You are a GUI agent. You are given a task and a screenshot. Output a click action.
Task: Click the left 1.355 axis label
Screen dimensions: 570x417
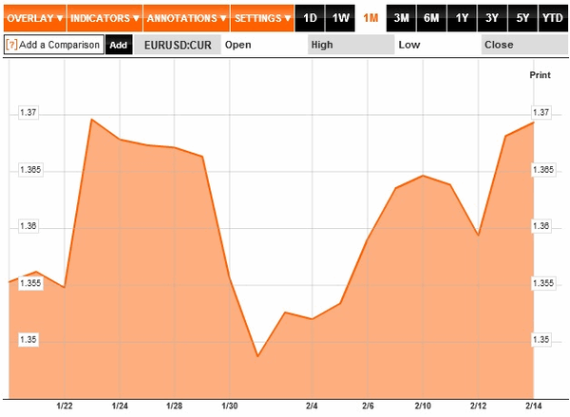pyautogui.click(x=30, y=283)
